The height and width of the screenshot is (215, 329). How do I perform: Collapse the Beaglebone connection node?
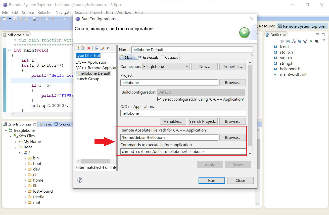click(x=6, y=131)
